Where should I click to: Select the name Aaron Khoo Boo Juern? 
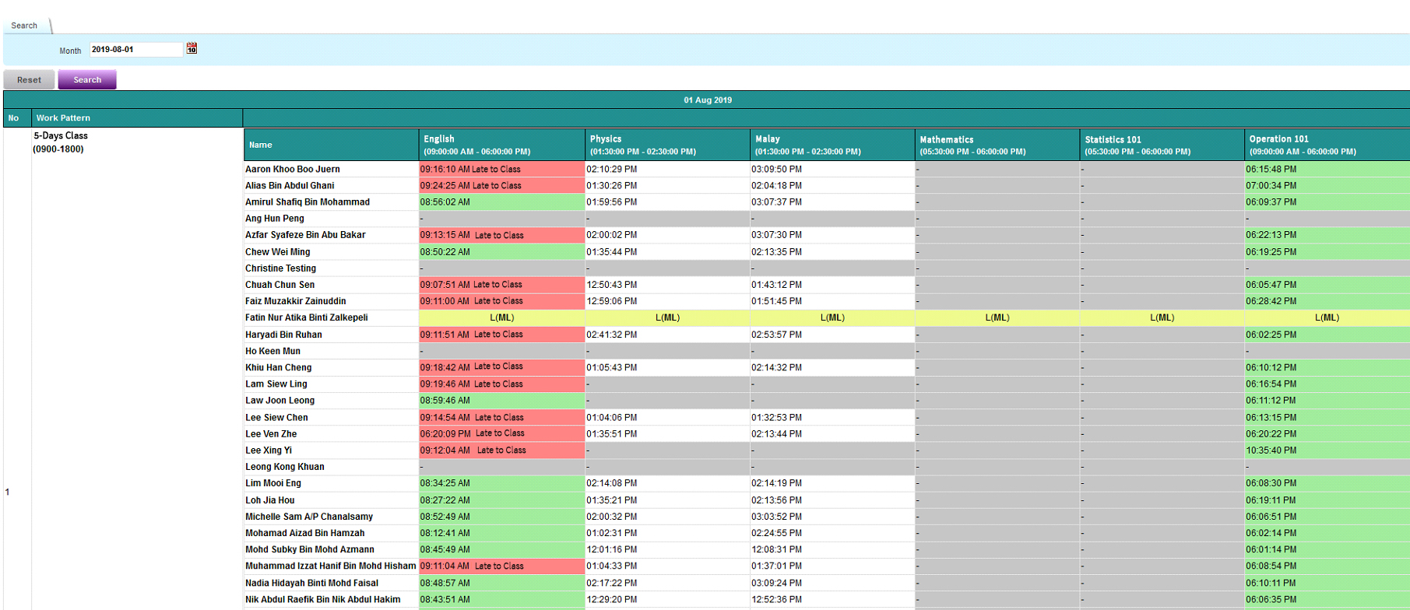[x=293, y=169]
